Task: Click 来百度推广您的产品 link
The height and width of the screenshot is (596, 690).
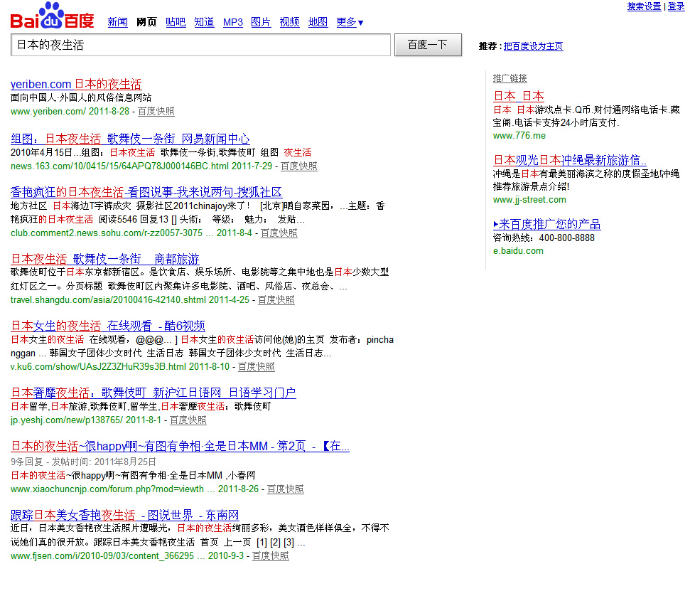Action: coord(547,224)
